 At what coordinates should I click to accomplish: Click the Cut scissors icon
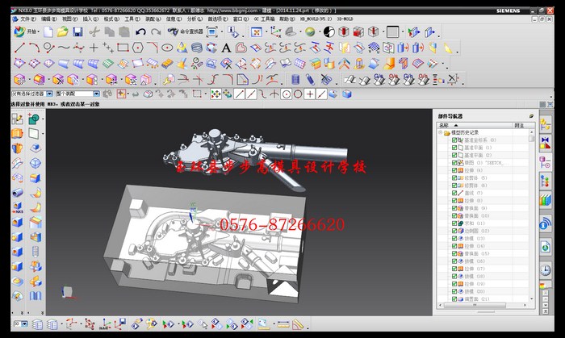pos(94,31)
